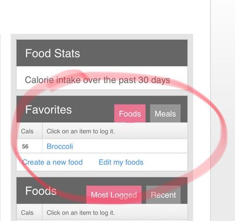Click the Foods table 'Click on an item' header
The width and height of the screenshot is (235, 221).
pyautogui.click(x=80, y=212)
